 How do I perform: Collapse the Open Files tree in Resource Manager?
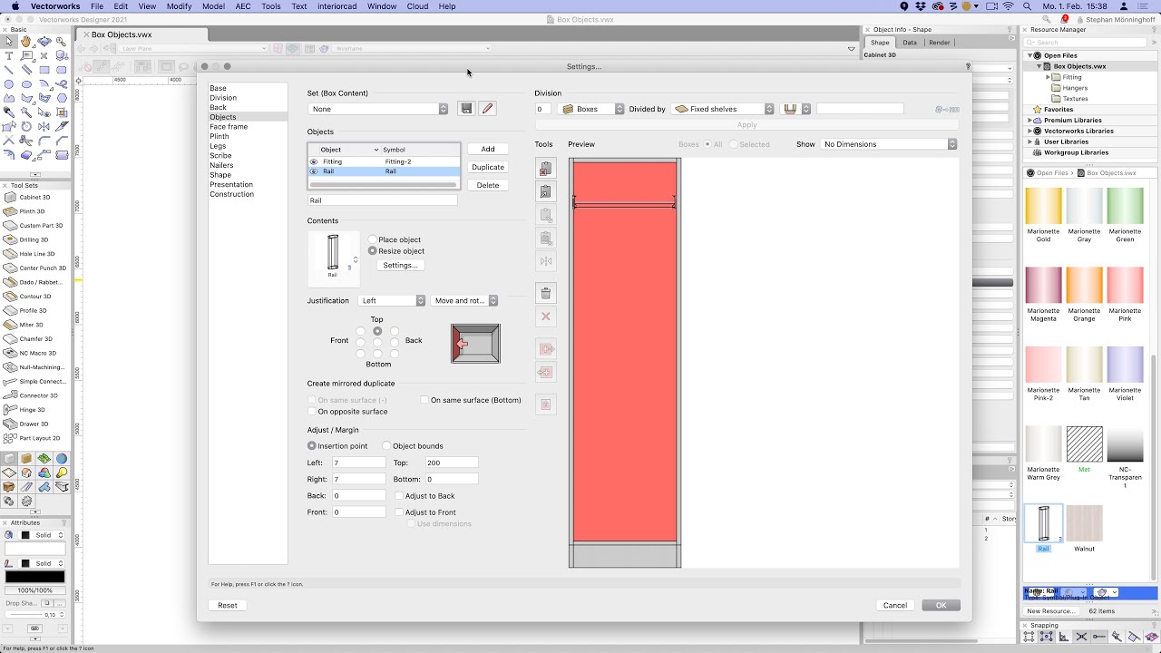1031,55
